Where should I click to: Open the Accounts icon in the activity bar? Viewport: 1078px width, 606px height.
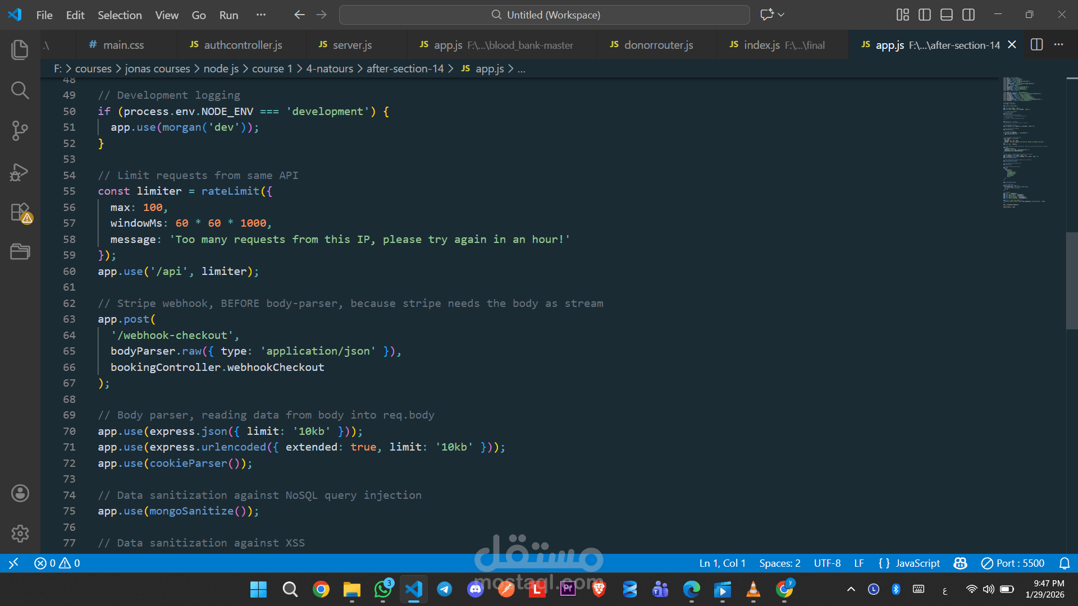[x=20, y=493]
